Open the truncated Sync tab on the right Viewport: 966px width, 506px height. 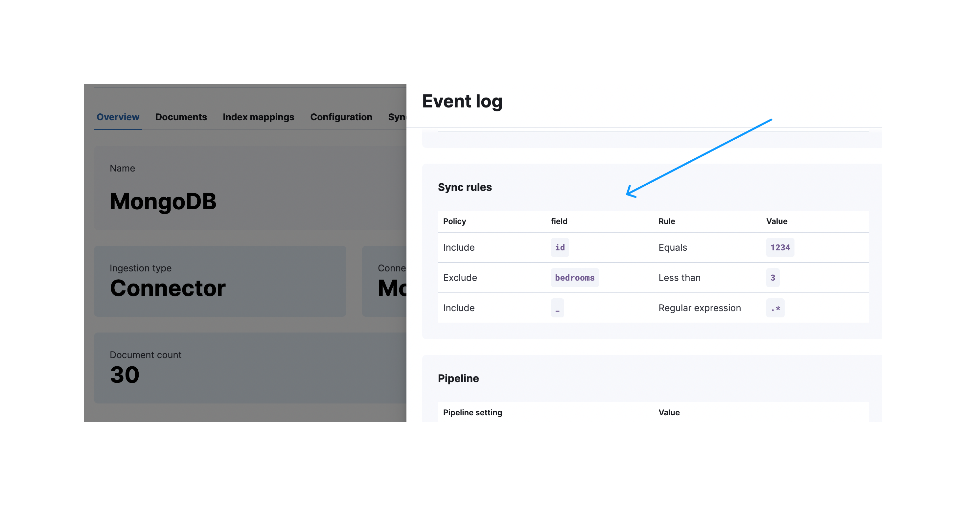tap(397, 117)
